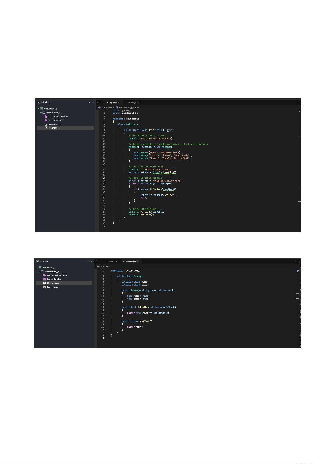Click the Connected Services icon in the window showing Program.cs code
This screenshot has height=464, width=328.
click(x=46, y=116)
